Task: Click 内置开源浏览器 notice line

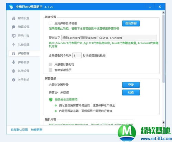Action: click(85, 111)
